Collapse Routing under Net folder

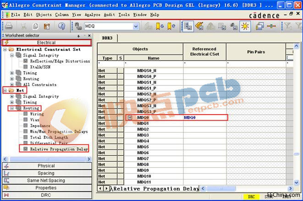[12, 108]
